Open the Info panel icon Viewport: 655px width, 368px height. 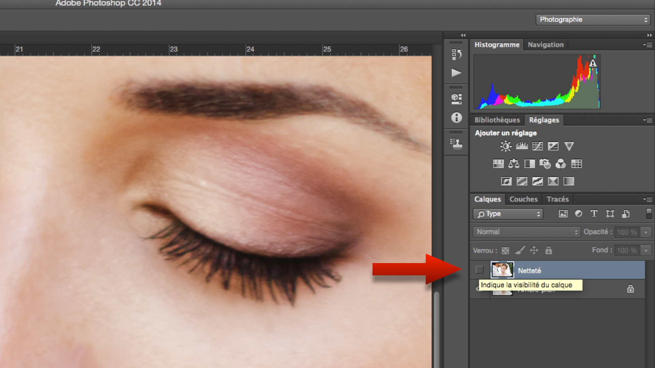click(456, 118)
